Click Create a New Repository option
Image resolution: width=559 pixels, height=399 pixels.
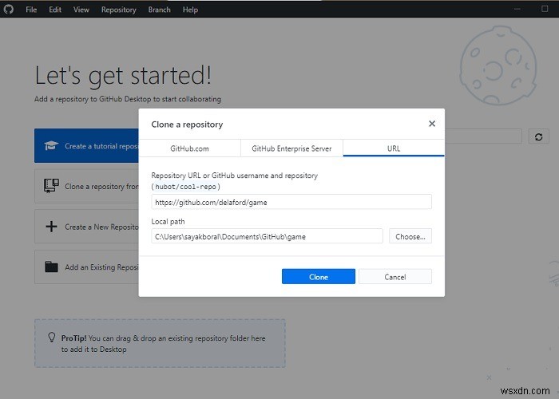(86, 227)
